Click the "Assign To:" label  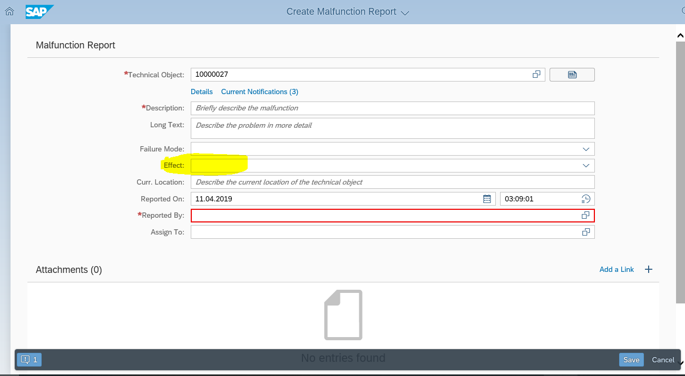[168, 232]
